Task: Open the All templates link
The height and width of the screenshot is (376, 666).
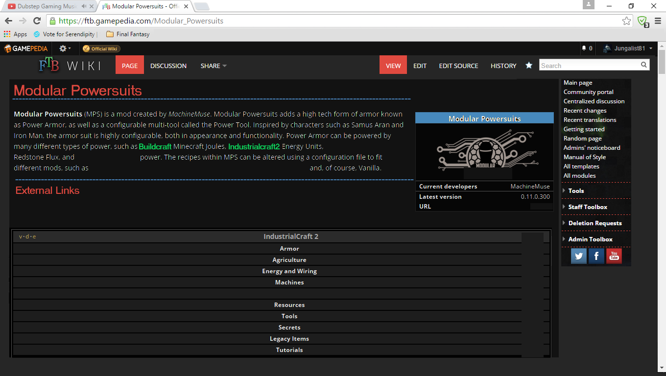Action: (581, 166)
